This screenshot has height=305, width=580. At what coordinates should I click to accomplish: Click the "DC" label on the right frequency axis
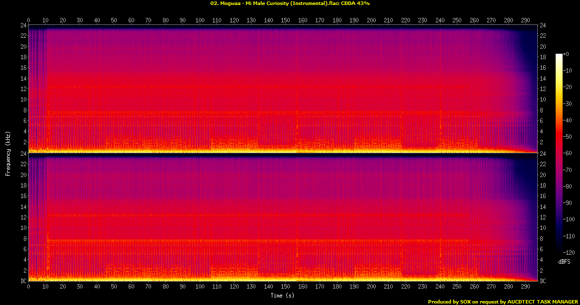pos(543,281)
